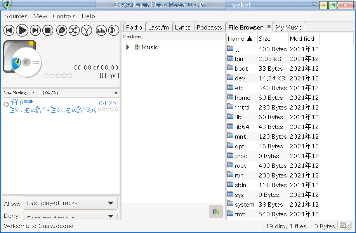This screenshot has height=233, width=356.
Task: Click the parent directory '..' folder icon
Action: [231, 48]
